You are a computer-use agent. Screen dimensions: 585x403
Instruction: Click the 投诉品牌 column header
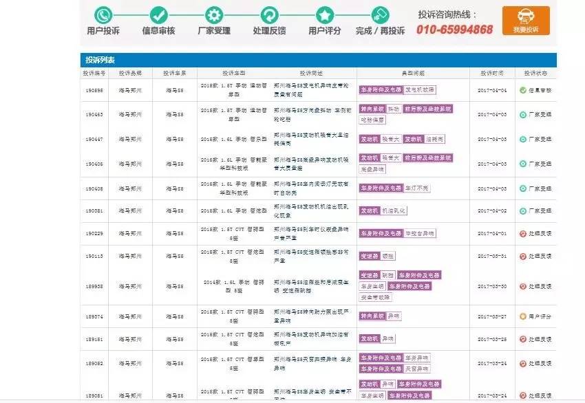click(x=130, y=73)
